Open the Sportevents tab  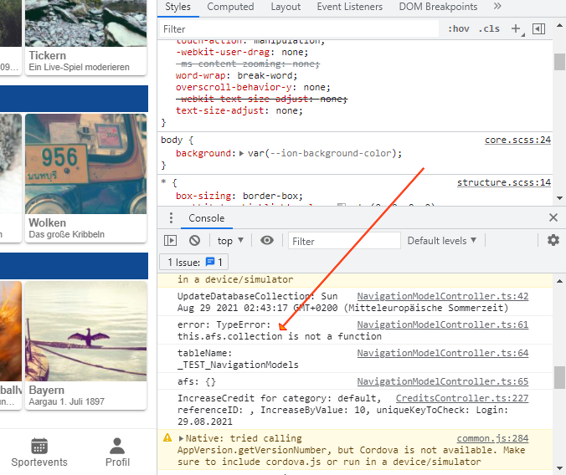tap(39, 452)
